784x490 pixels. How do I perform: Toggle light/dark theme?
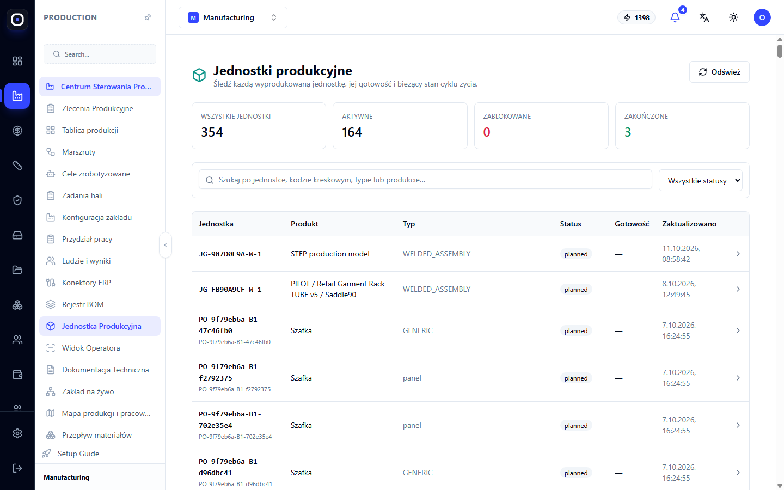[734, 17]
